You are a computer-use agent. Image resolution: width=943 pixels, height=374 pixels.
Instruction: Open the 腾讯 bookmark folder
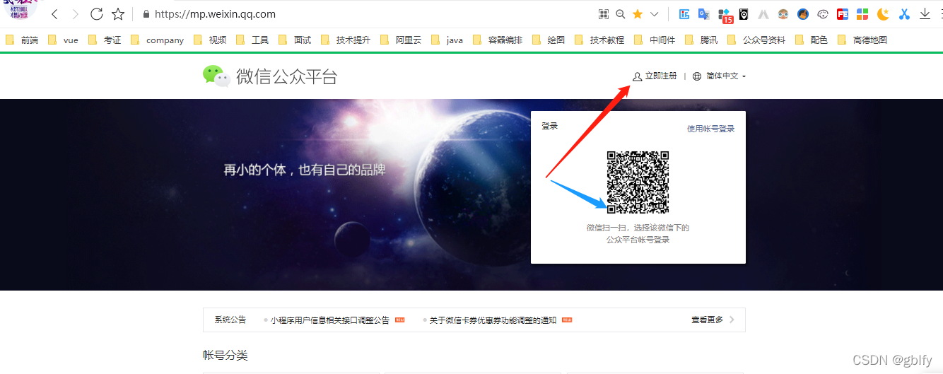[x=701, y=40]
